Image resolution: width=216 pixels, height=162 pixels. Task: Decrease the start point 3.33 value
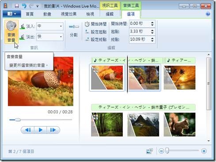click(152, 33)
